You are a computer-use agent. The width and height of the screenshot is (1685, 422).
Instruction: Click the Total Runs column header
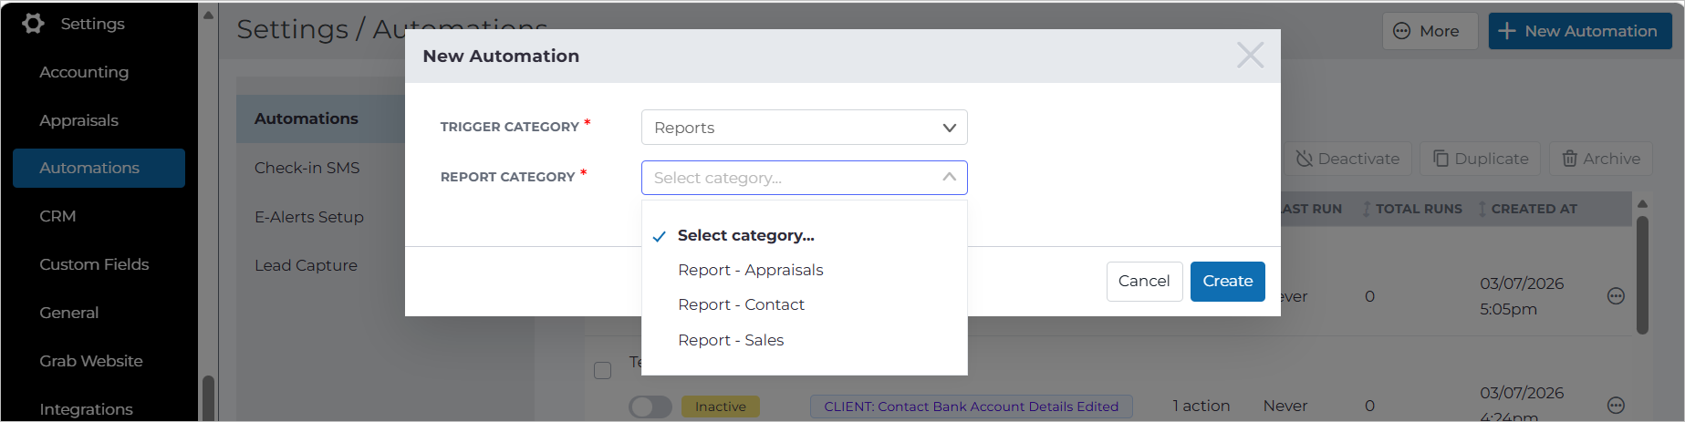[x=1419, y=209]
